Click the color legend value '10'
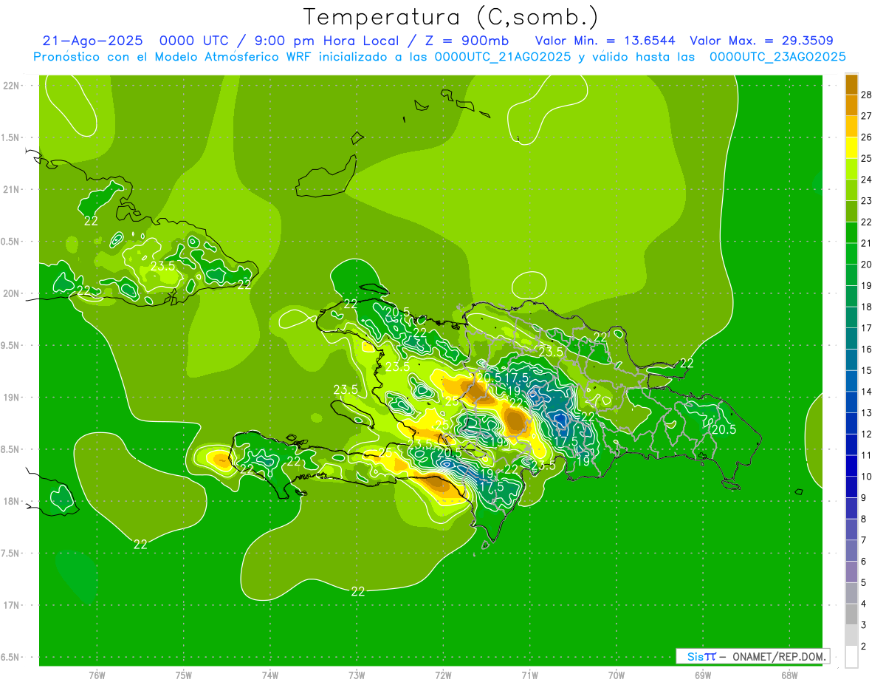Image resolution: width=886 pixels, height=685 pixels. (x=867, y=477)
